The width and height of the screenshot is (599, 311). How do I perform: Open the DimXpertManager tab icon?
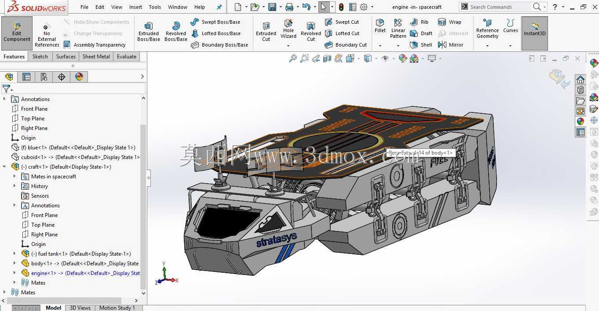tap(62, 77)
